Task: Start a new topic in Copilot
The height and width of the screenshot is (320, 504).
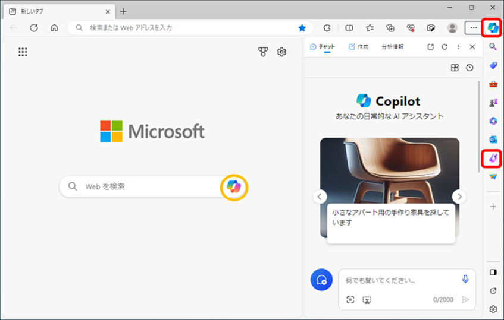Action: pyautogui.click(x=321, y=280)
